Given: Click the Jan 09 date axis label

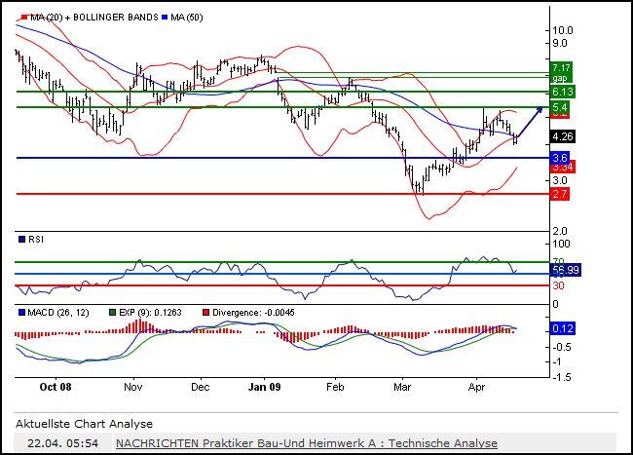Looking at the screenshot, I should pyautogui.click(x=268, y=387).
